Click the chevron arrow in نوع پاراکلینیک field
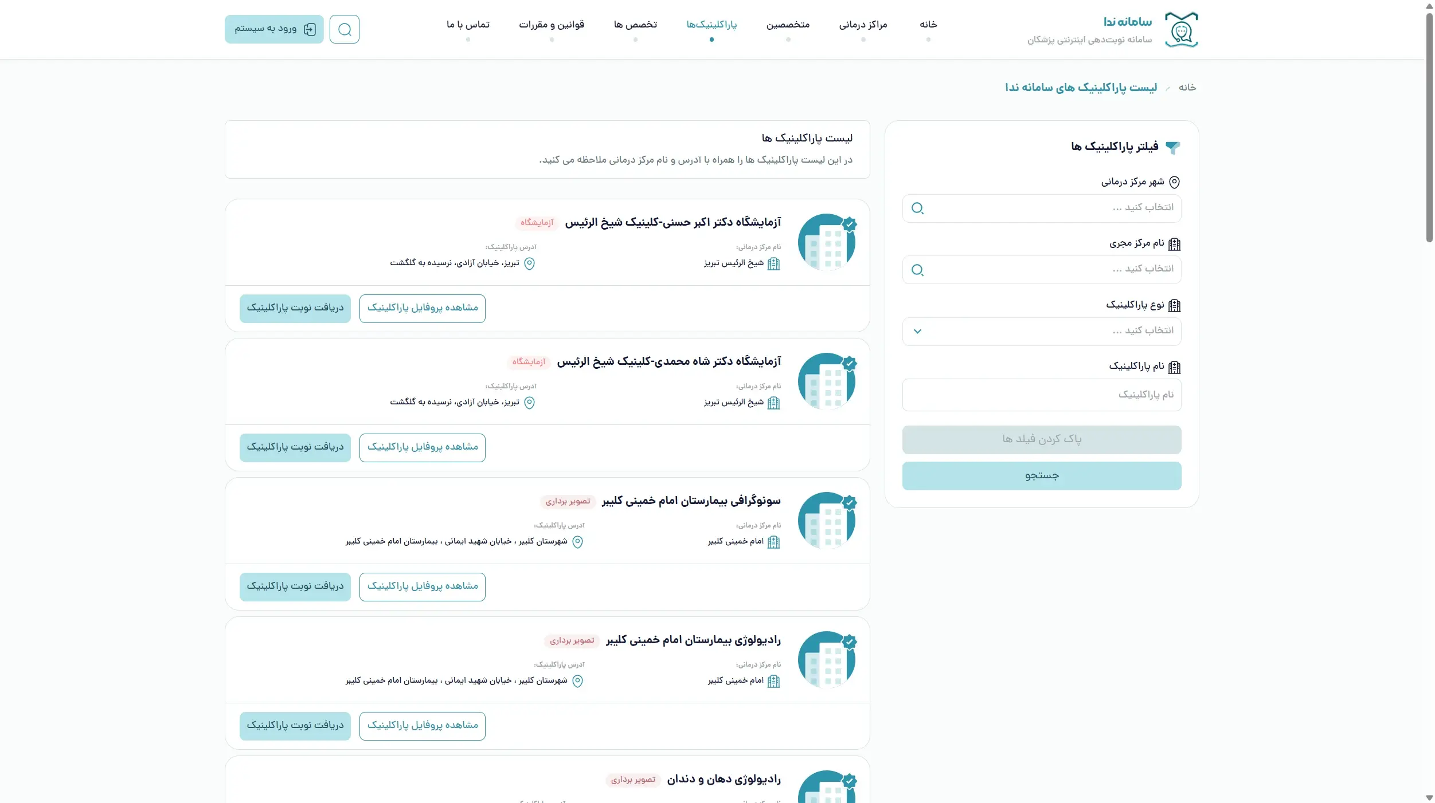Screen dimensions: 1435x803 tap(917, 331)
